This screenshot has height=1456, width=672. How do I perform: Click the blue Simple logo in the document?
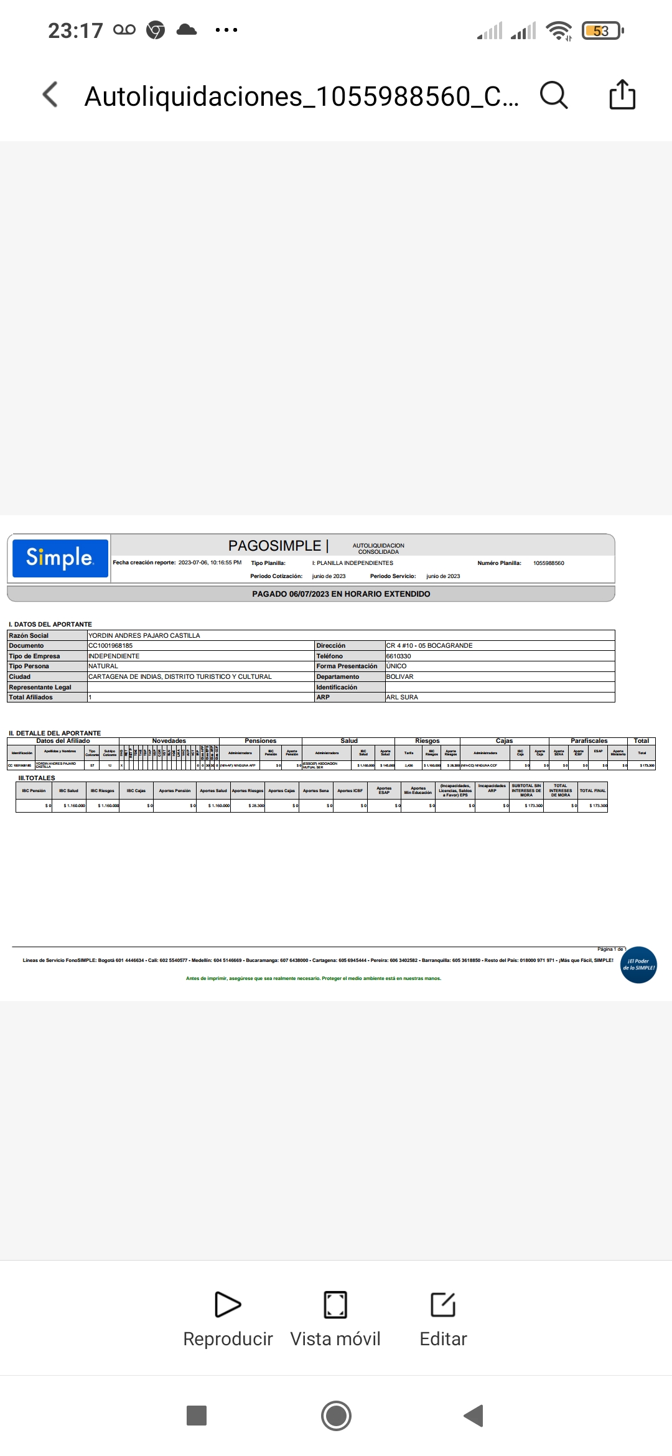coord(60,558)
